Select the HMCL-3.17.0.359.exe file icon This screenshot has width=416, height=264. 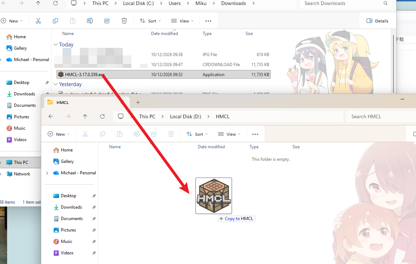(x=61, y=74)
